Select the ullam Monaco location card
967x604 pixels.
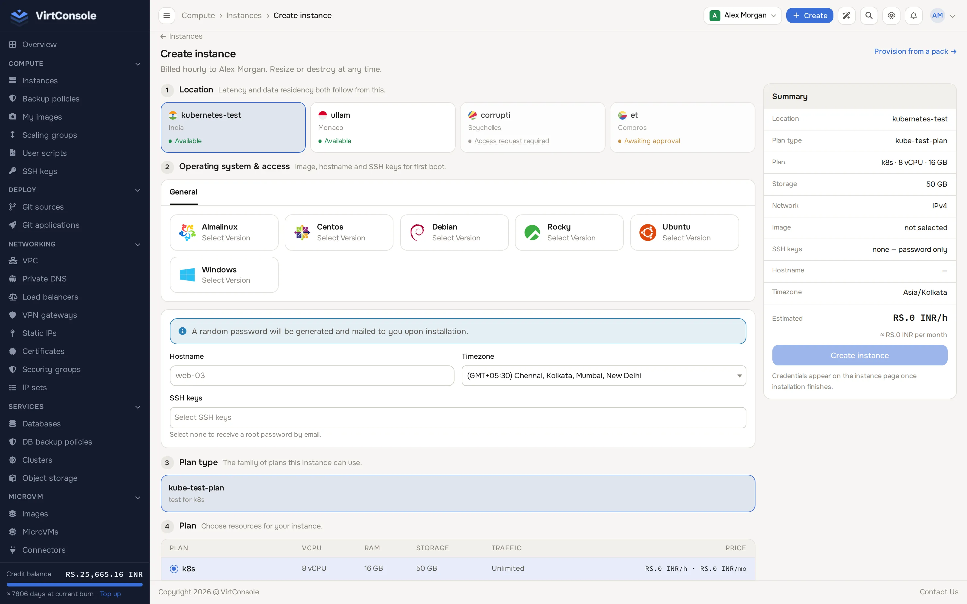383,127
